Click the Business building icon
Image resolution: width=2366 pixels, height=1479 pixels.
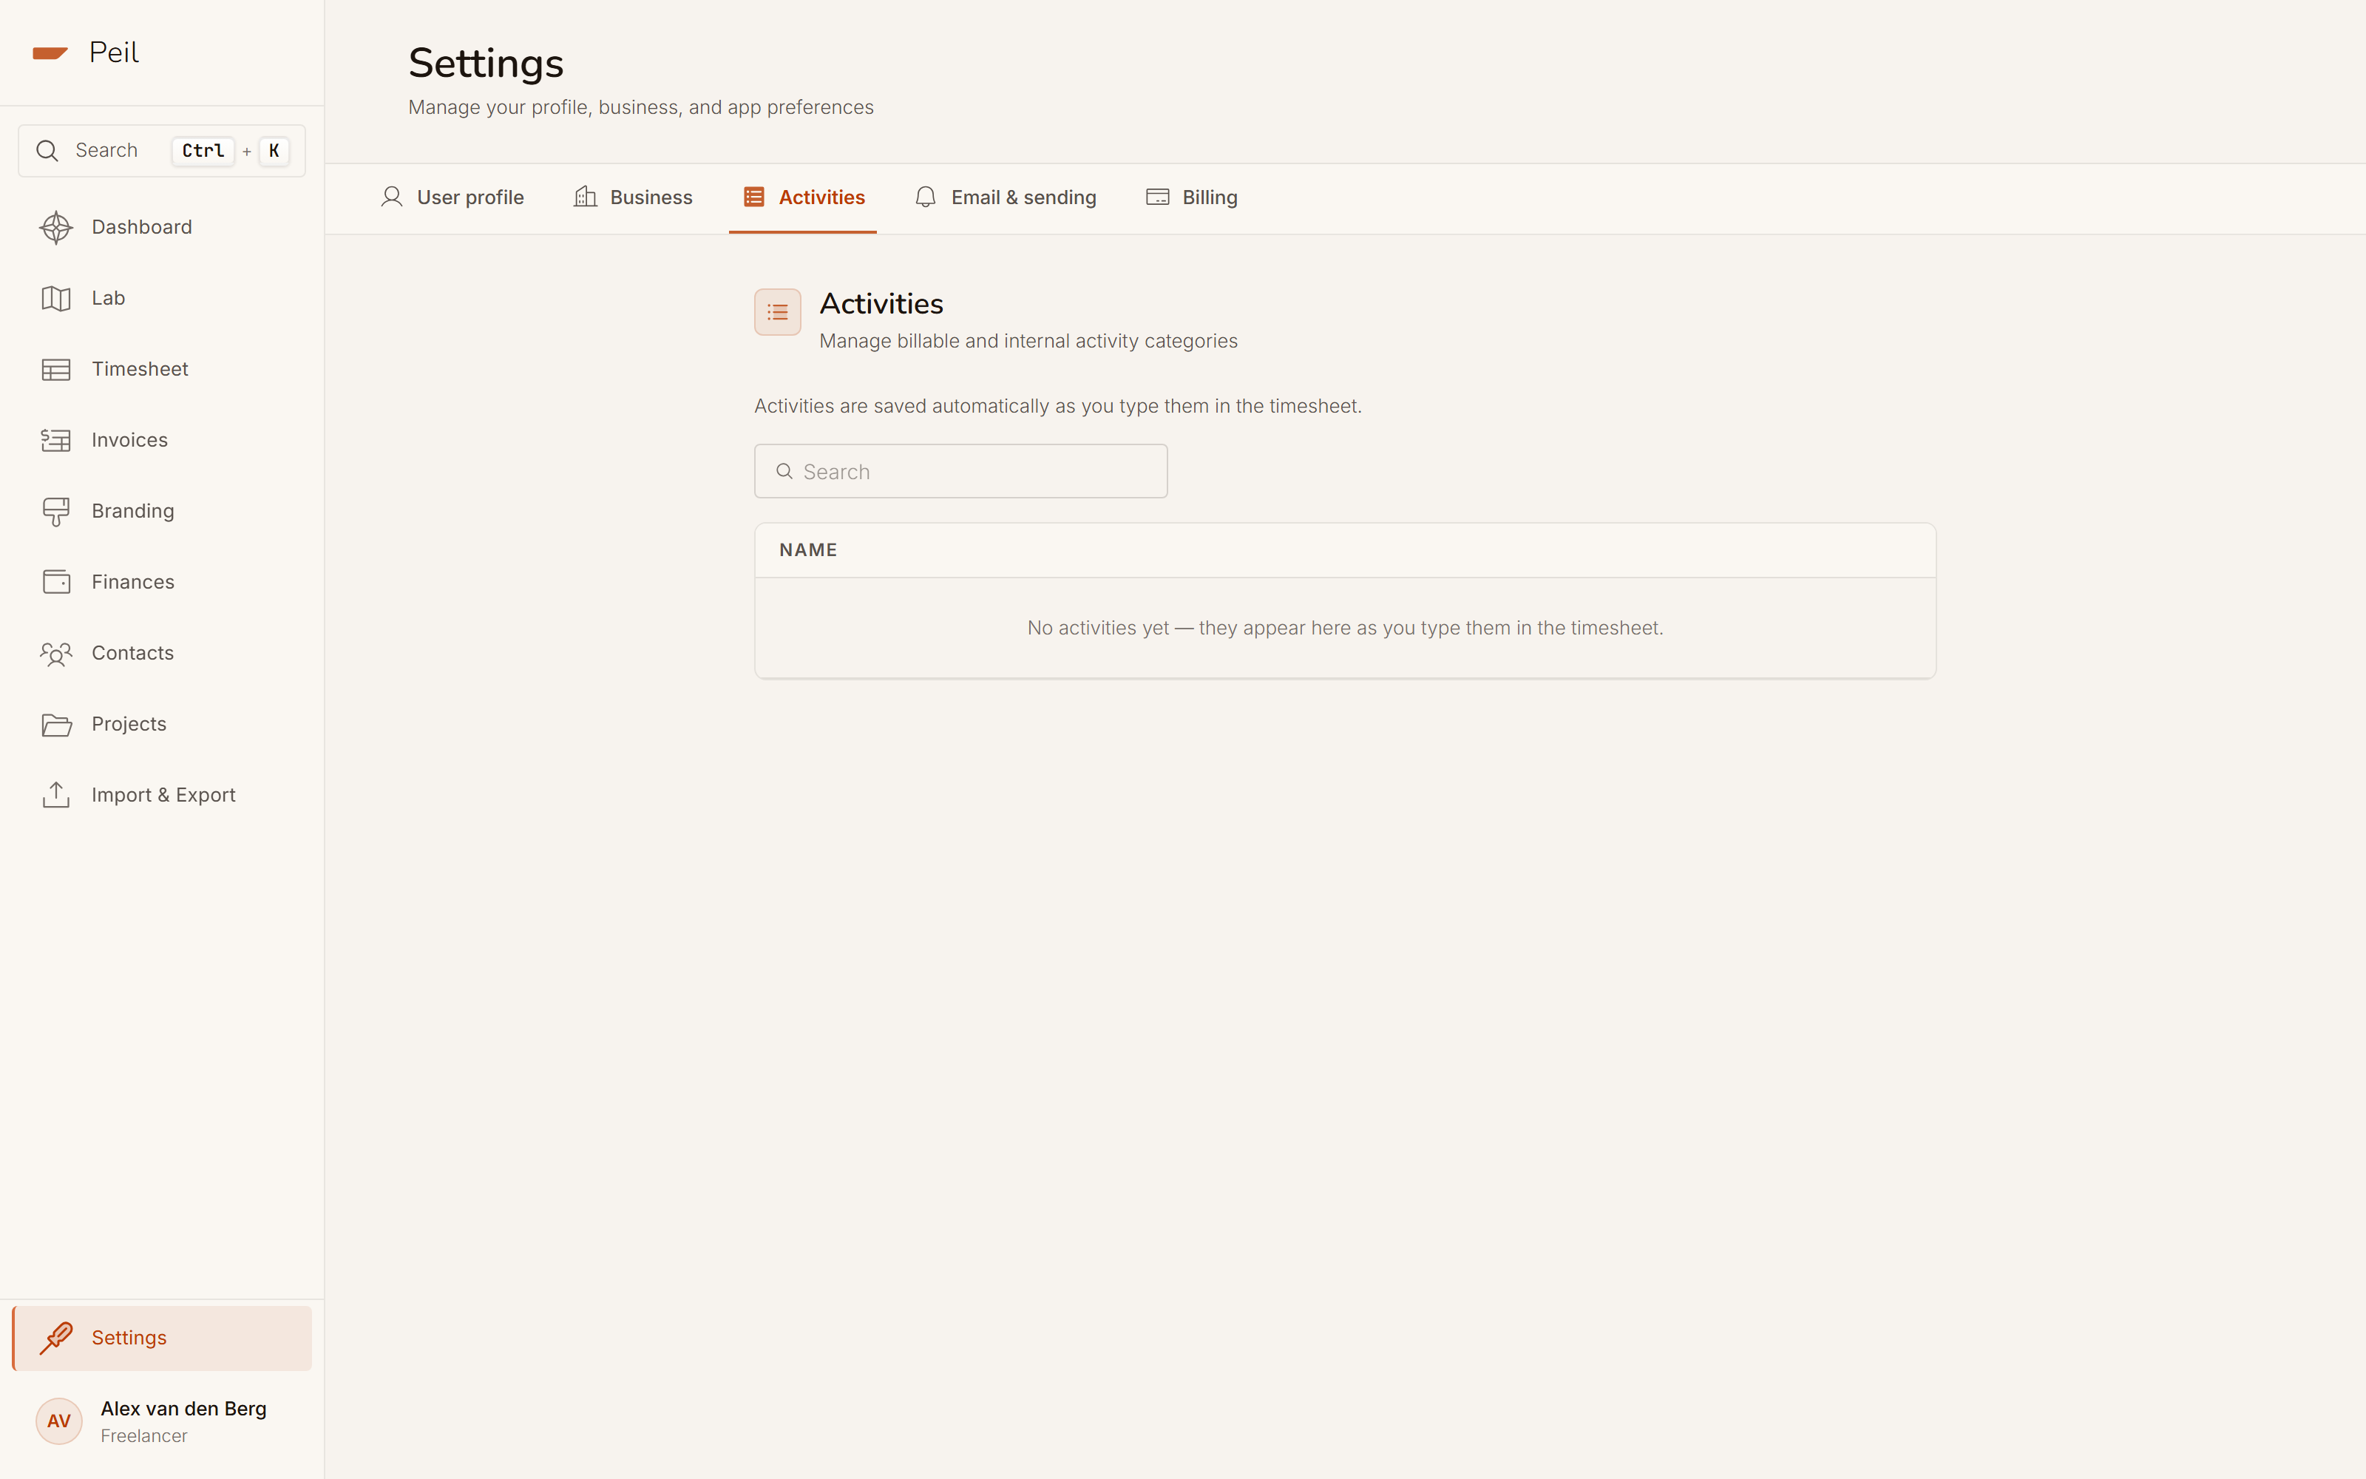[x=585, y=197]
